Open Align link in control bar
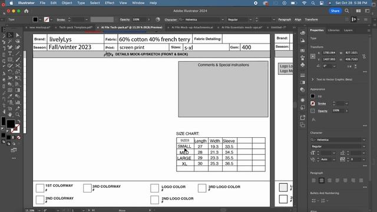The height and width of the screenshot is (212, 377). (x=297, y=19)
